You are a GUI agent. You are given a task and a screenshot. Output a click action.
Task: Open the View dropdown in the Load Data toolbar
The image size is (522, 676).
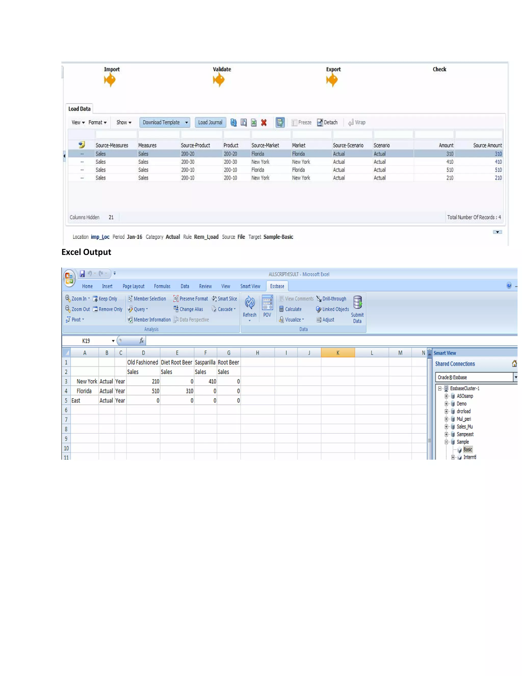tap(78, 122)
